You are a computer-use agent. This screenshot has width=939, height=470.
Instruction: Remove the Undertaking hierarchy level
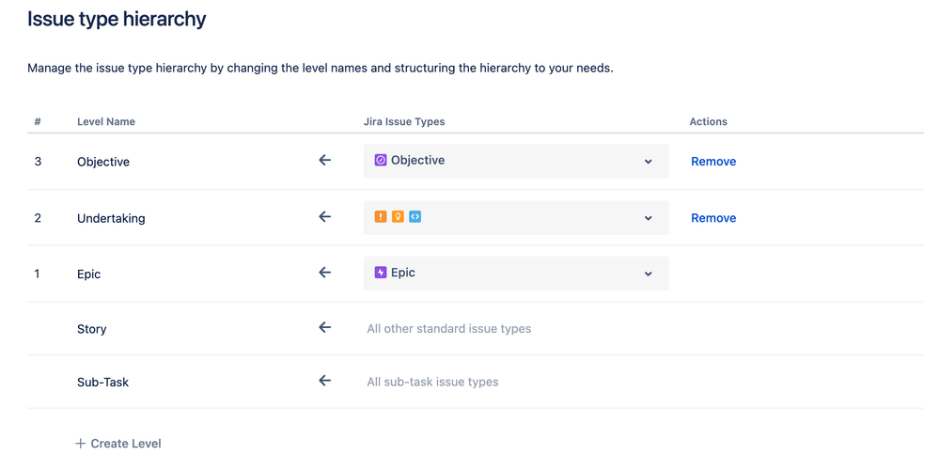pos(713,218)
